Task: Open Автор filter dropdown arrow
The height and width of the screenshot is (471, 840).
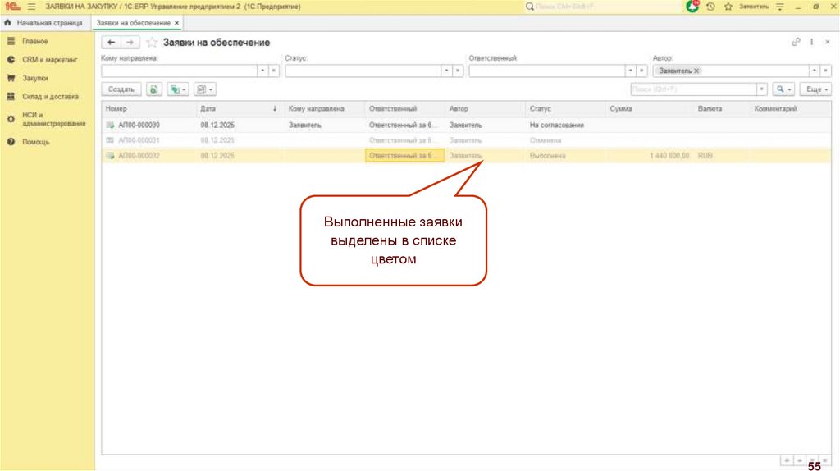Action: pyautogui.click(x=815, y=71)
